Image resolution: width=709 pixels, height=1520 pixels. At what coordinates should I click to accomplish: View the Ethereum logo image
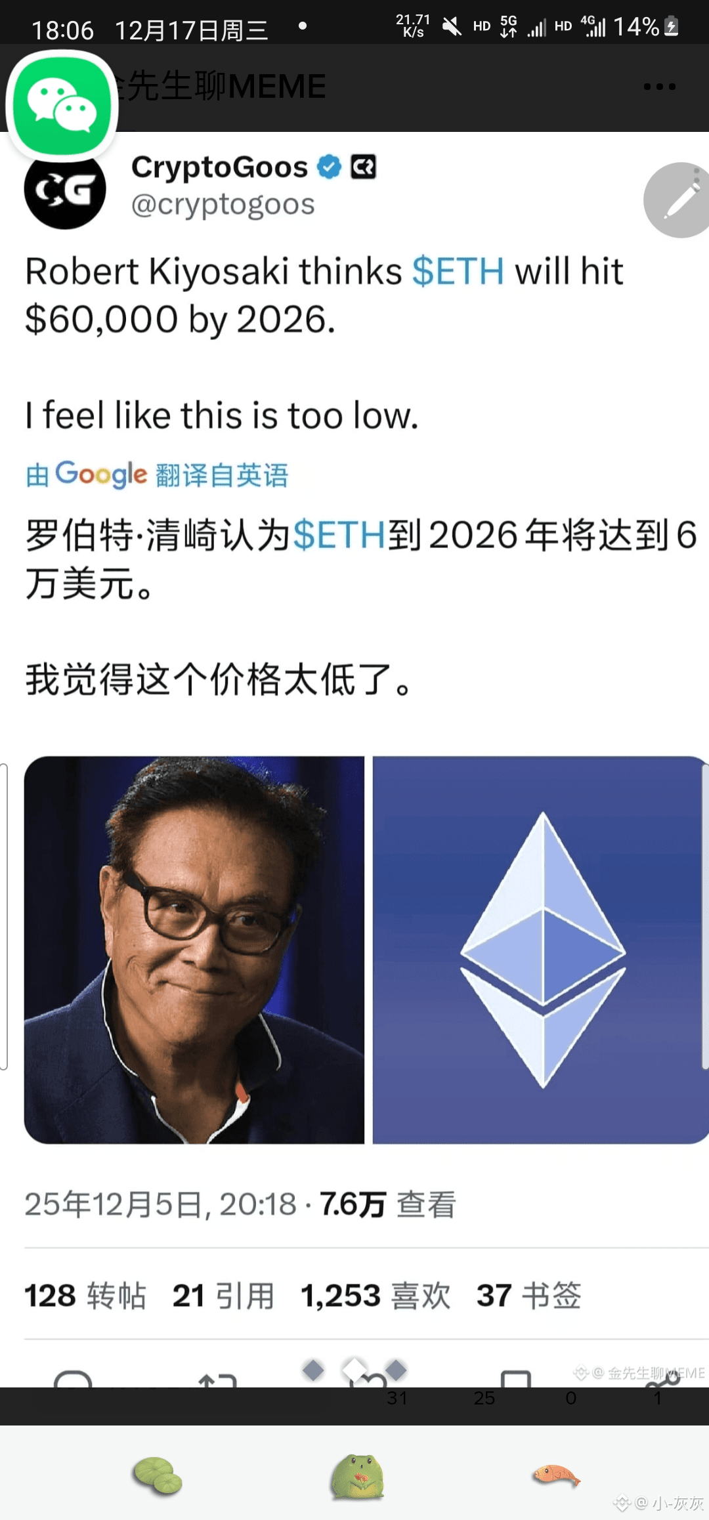point(541,950)
